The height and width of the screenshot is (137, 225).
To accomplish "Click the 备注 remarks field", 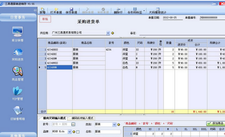I will coord(182,33).
